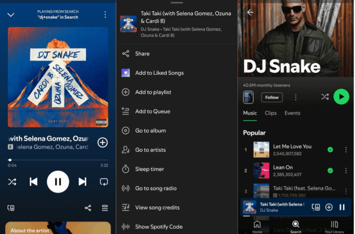Open artist page three-dot menu

pos(295,97)
